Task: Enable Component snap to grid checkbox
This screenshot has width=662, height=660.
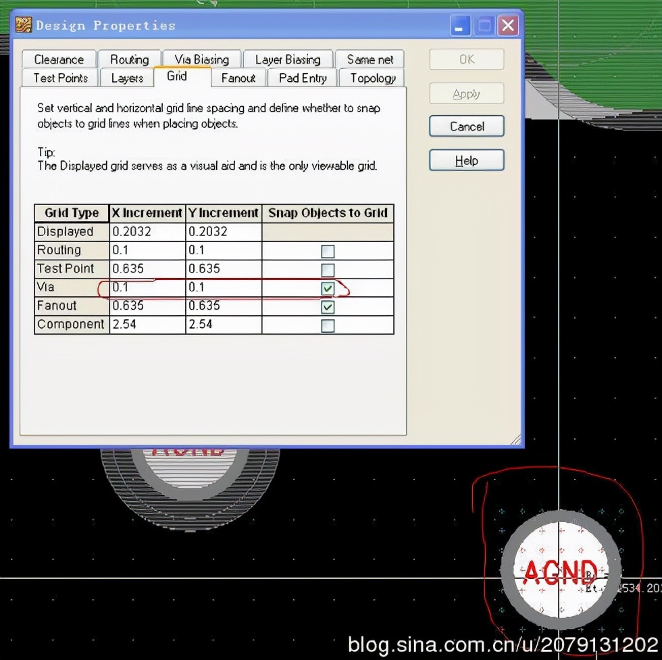Action: pos(328,326)
